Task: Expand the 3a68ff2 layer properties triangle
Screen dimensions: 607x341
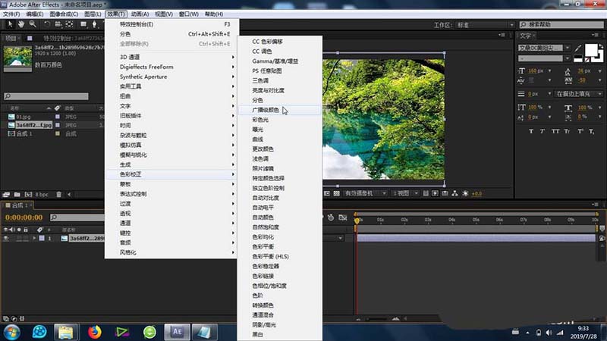Action: click(x=33, y=238)
